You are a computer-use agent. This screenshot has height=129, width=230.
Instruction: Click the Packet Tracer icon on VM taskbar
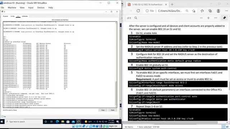(78, 122)
